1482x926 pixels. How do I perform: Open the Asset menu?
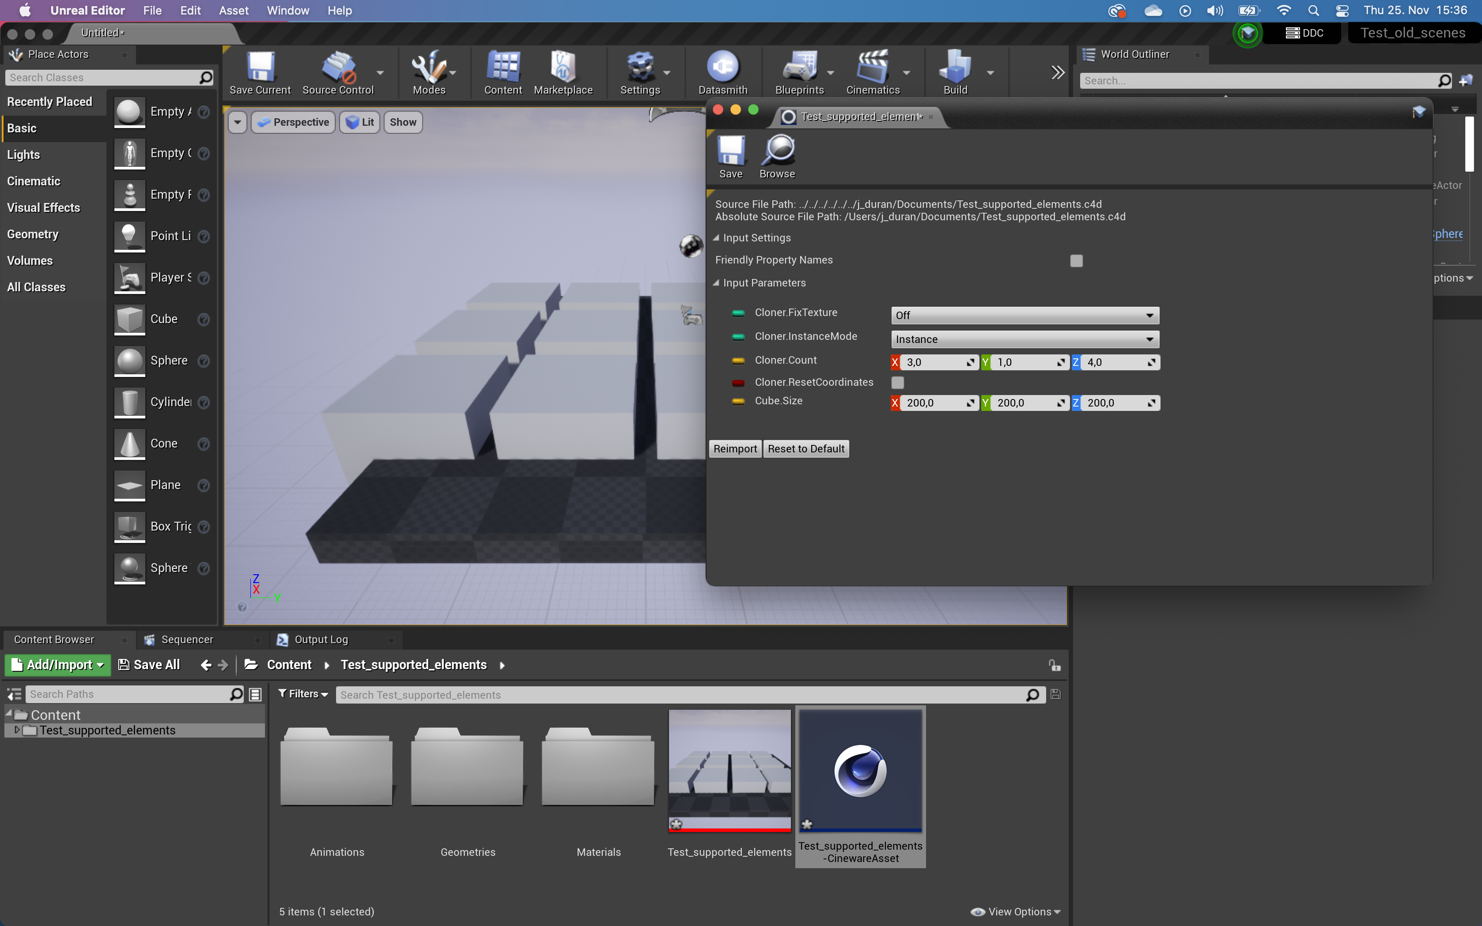tap(234, 11)
